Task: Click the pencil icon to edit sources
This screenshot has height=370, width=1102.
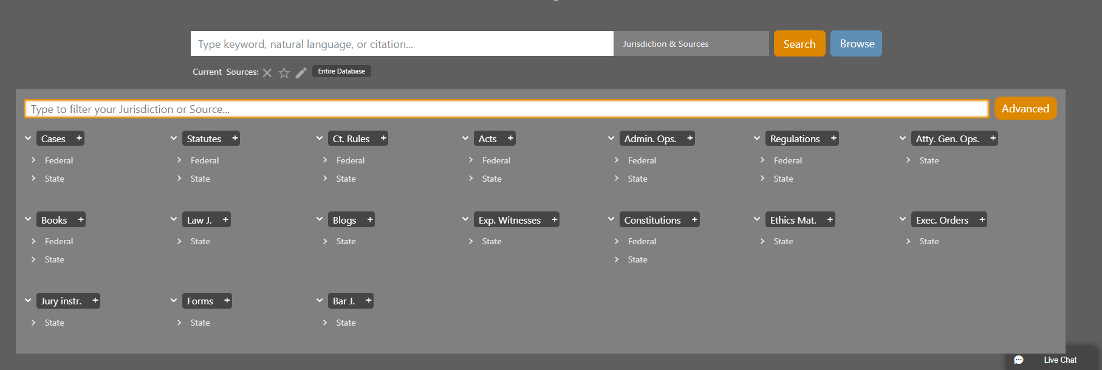Action: pyautogui.click(x=301, y=73)
